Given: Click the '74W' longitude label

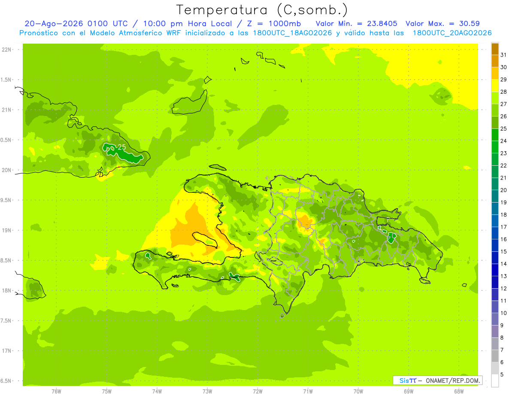Looking at the screenshot, I should (x=157, y=391).
